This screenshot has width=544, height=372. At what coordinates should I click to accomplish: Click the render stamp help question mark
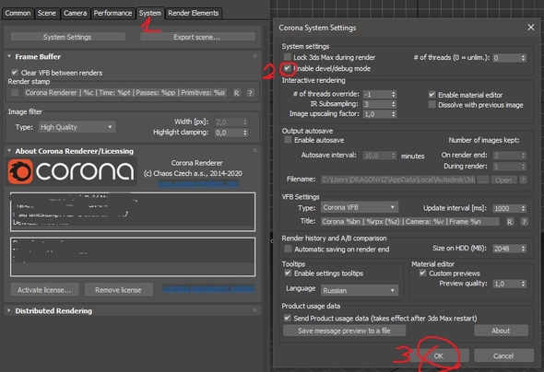(250, 93)
